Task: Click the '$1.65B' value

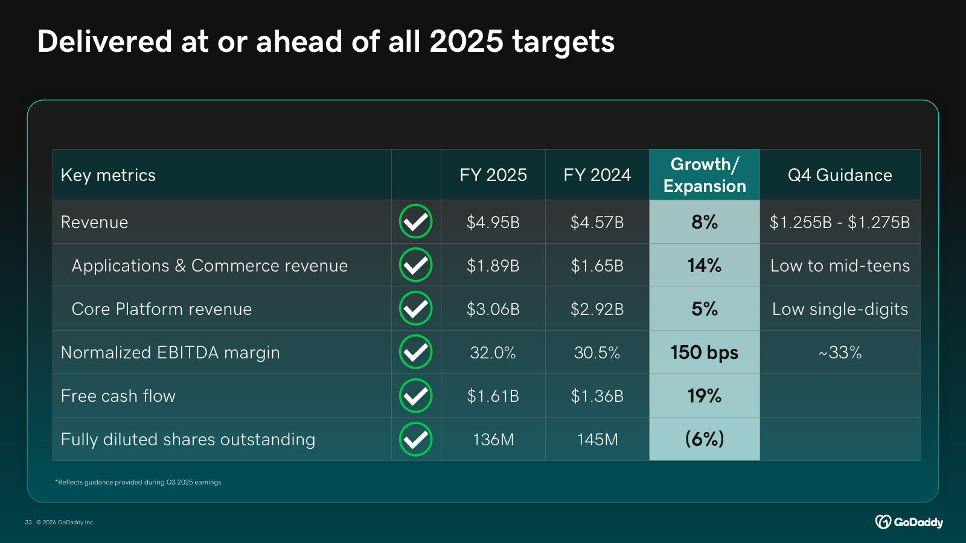Action: click(597, 265)
